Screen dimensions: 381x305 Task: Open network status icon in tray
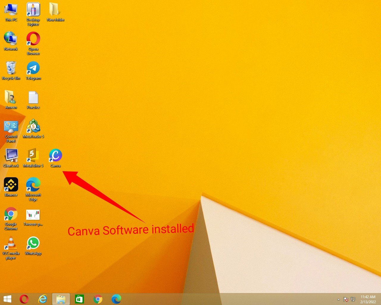click(353, 299)
